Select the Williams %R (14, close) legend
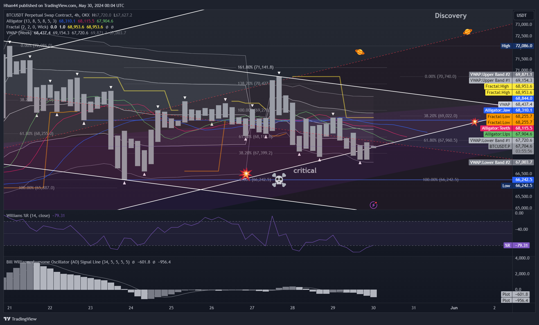 pyautogui.click(x=28, y=216)
